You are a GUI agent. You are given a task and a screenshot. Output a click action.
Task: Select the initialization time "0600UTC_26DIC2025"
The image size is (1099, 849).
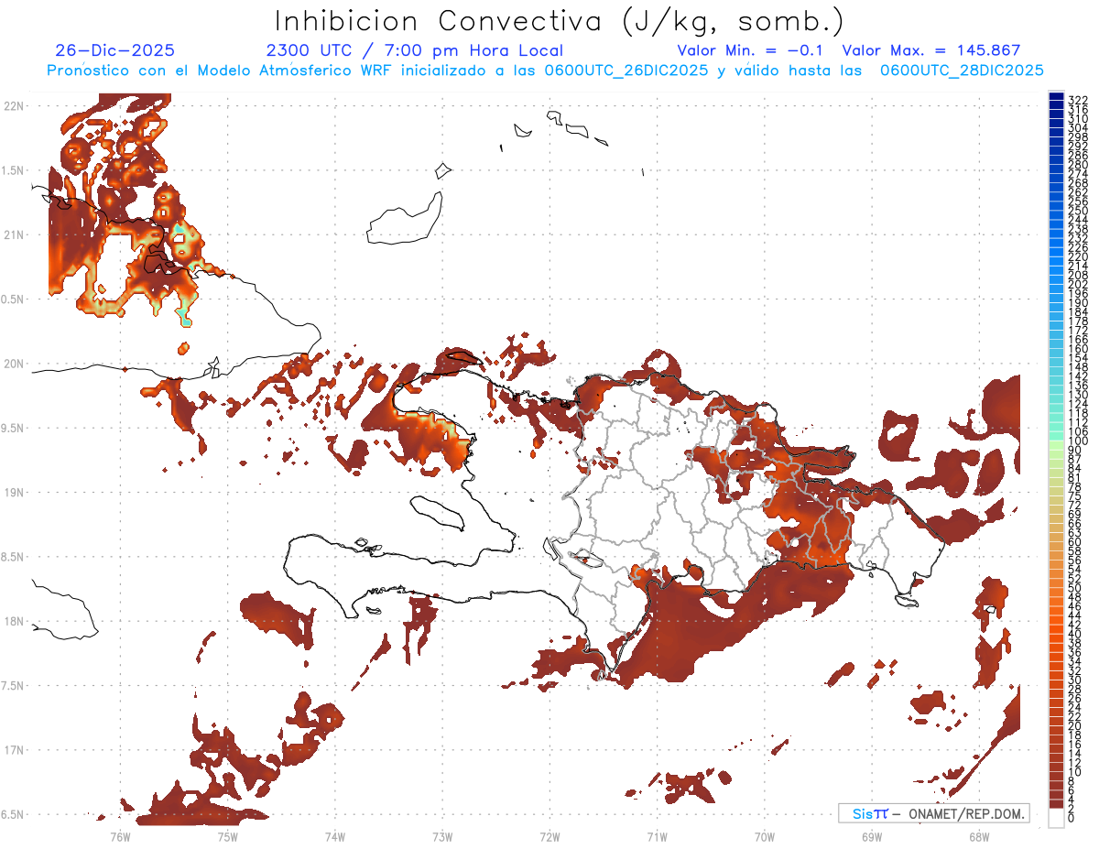point(622,71)
